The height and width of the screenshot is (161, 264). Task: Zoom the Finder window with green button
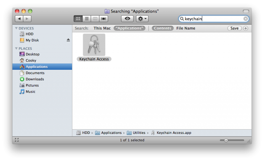[x=30, y=11]
